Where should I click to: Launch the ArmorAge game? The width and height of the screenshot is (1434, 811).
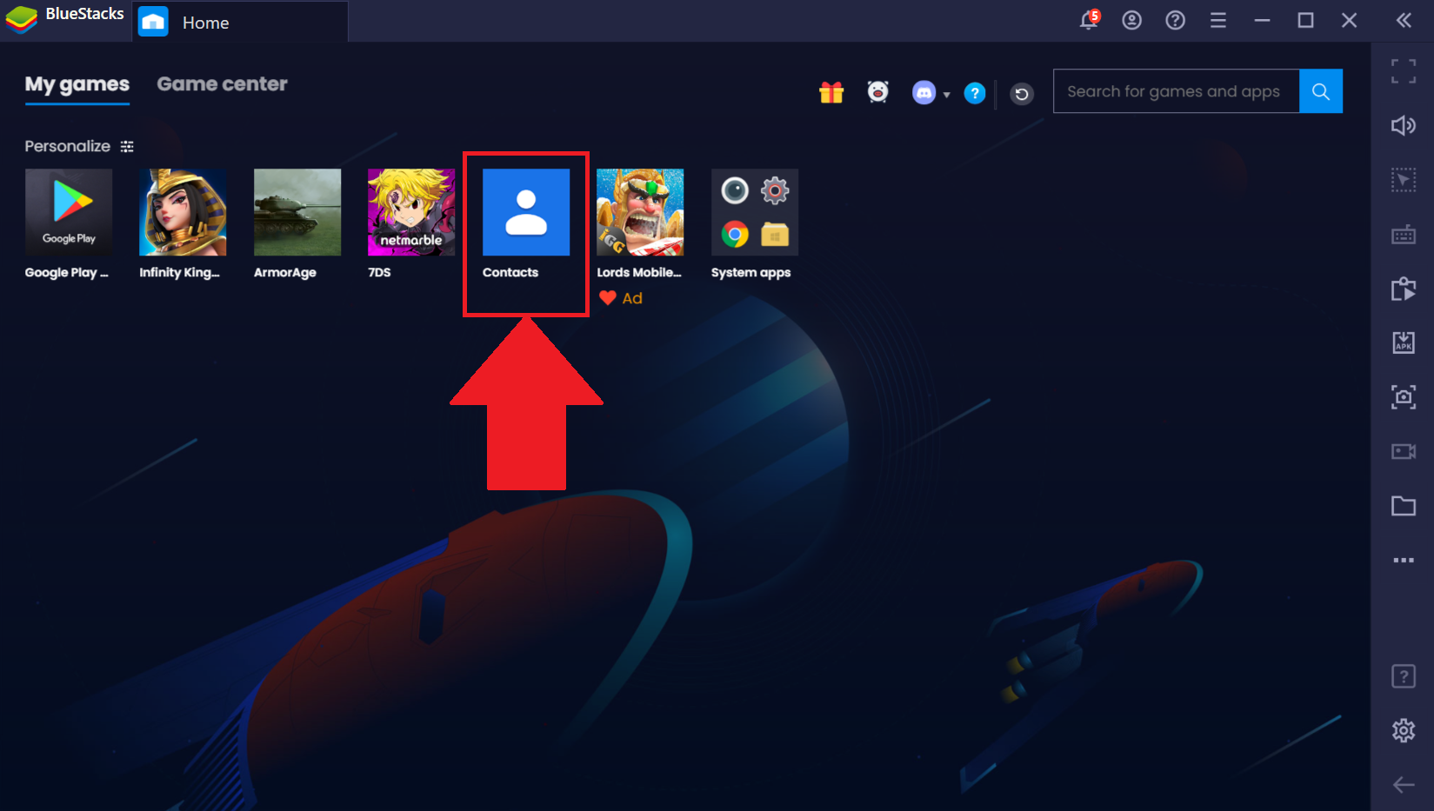click(x=297, y=212)
